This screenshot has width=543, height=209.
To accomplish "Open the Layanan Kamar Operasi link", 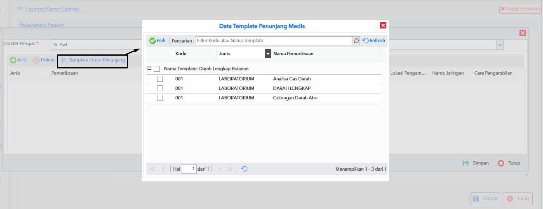I will tap(53, 9).
